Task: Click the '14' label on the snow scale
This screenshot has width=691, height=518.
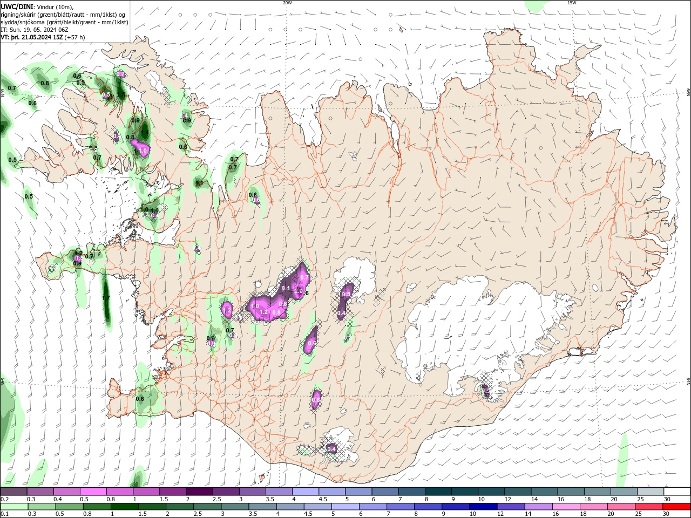Action: tap(534, 499)
